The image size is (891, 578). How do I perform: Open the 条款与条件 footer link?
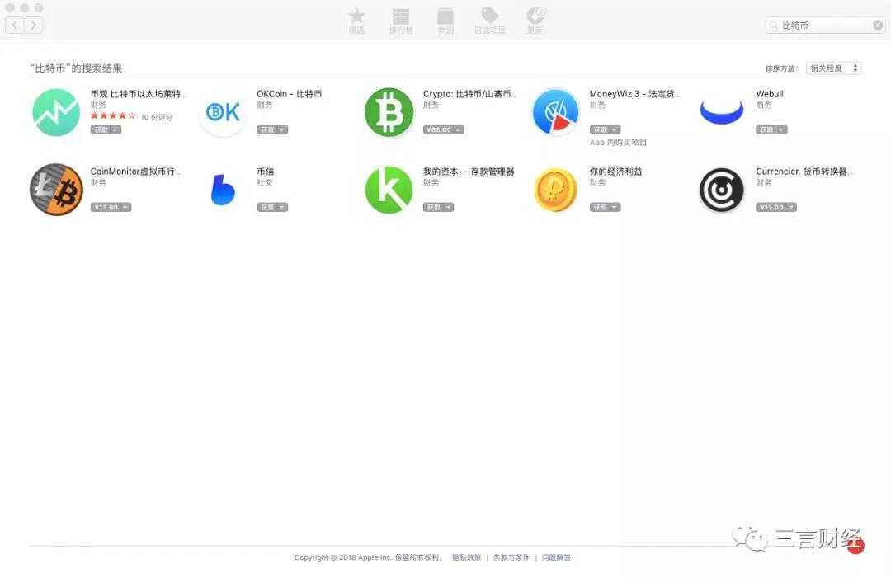click(x=511, y=557)
